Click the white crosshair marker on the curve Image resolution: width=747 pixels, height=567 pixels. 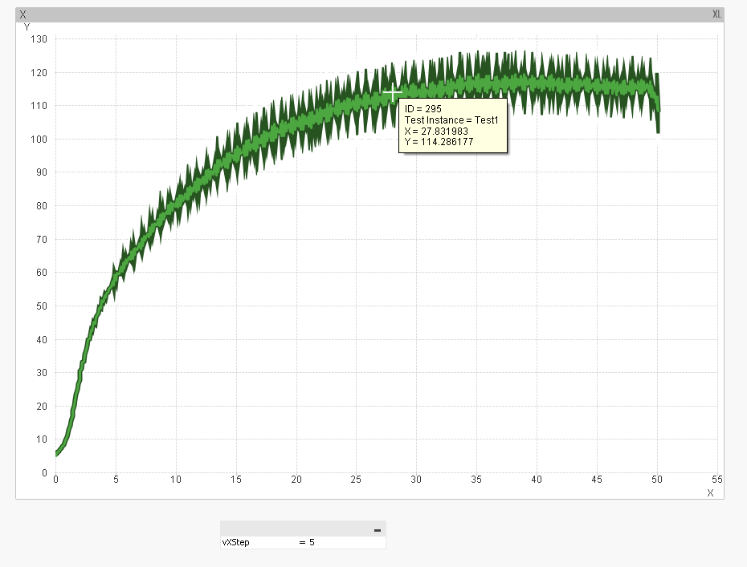pyautogui.click(x=393, y=93)
